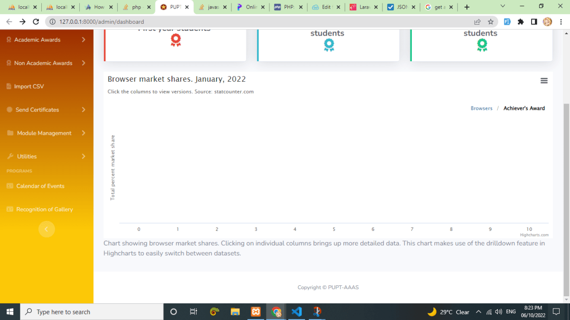Click the Recognition of Gallery icon
This screenshot has width=570, height=320.
[10, 209]
